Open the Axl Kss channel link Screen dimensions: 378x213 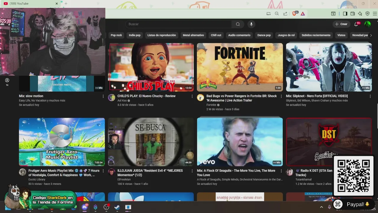pos(122,101)
